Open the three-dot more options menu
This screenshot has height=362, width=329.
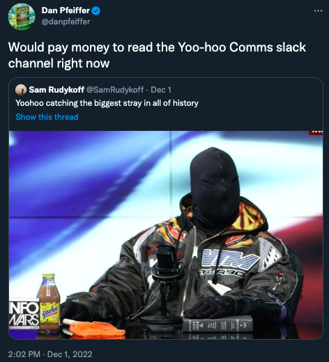click(318, 10)
